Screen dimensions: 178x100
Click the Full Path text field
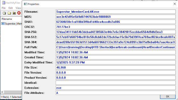click(x=115, y=47)
